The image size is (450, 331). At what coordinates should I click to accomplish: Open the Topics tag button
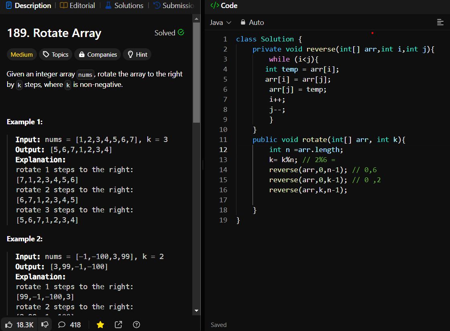(x=56, y=55)
